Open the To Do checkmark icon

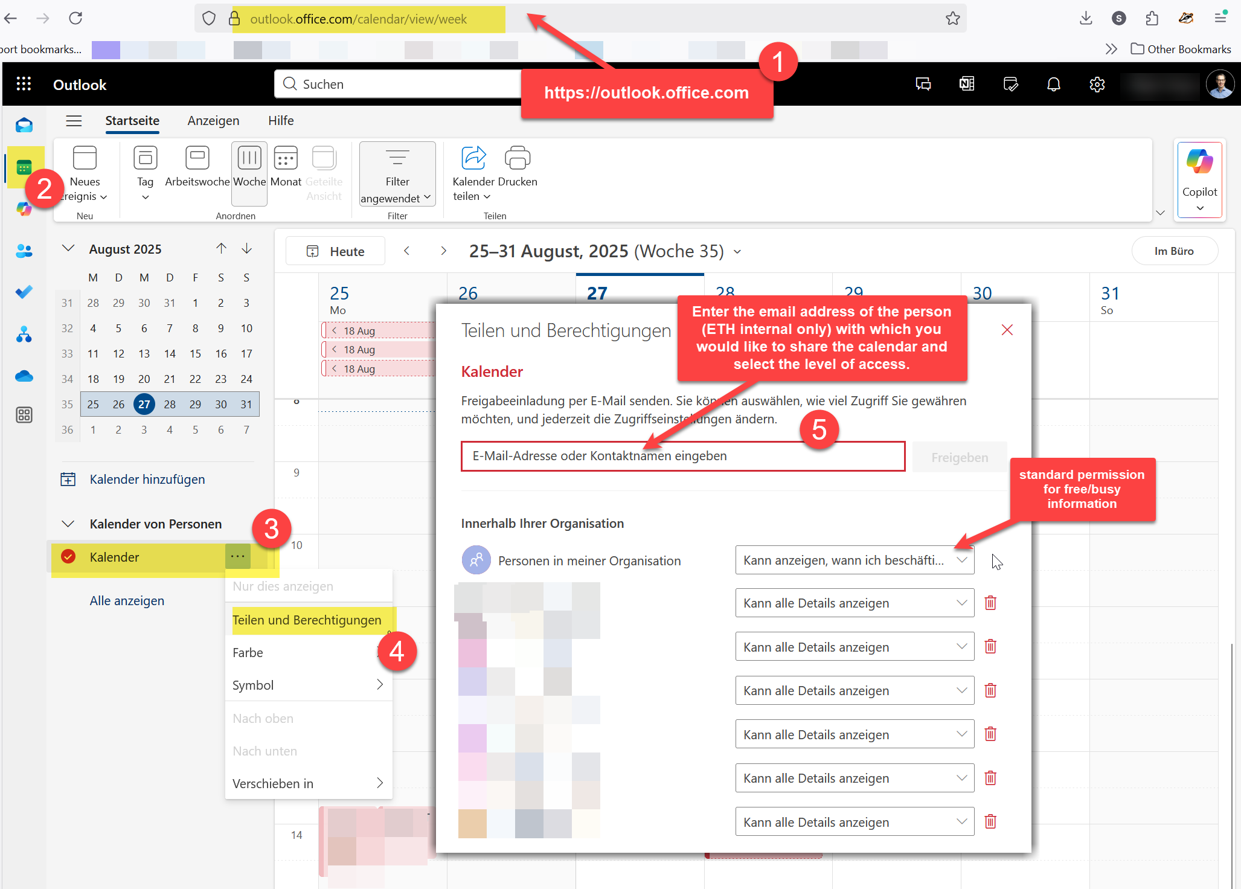tap(24, 292)
